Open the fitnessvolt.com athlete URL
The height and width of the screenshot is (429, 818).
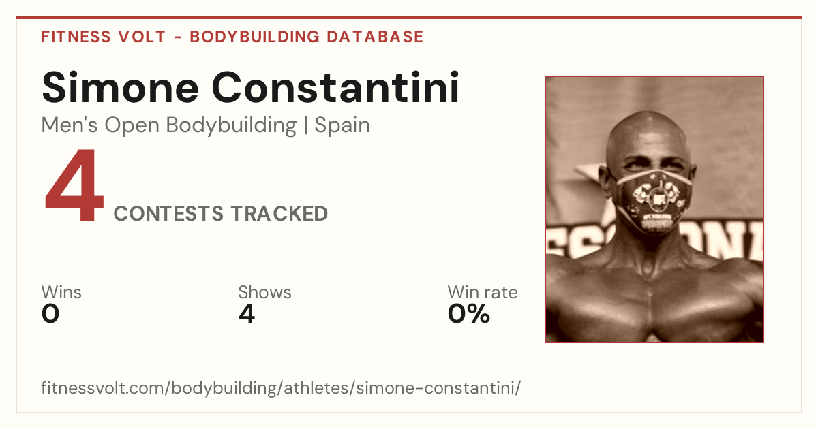pos(281,388)
